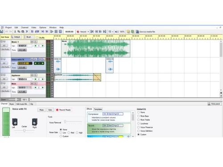Open the Record dropdown arrow

point(88,32)
